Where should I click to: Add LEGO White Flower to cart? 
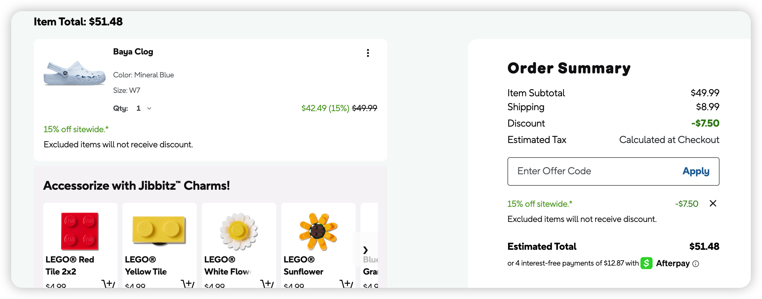tap(267, 283)
